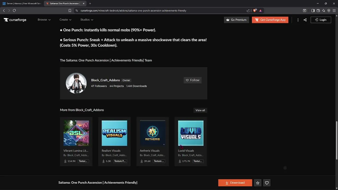Open the Realism Visuals project thumbnail
338x190 pixels.
click(114, 133)
